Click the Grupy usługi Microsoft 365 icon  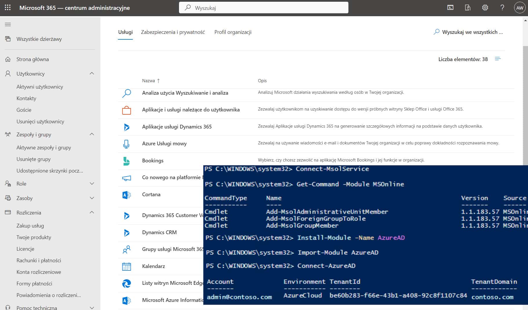127,250
